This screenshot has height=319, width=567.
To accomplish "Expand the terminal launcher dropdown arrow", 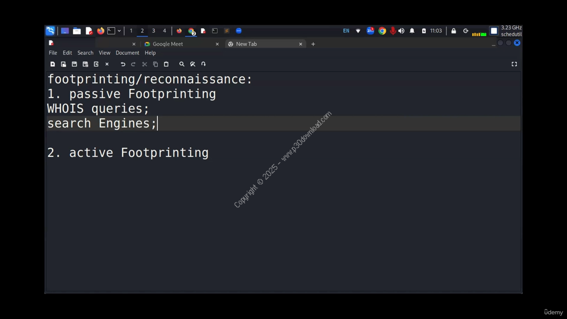I will point(119,31).
